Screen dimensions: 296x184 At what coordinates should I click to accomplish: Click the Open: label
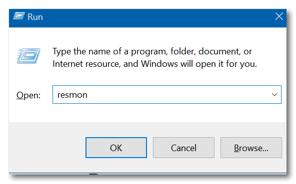tap(28, 95)
